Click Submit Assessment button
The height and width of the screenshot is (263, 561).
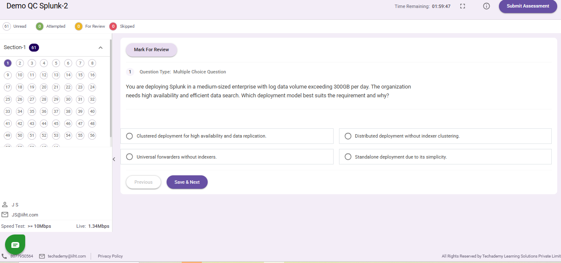click(x=527, y=6)
